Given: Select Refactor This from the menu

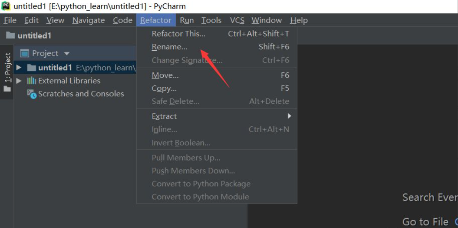Looking at the screenshot, I should click(x=178, y=33).
